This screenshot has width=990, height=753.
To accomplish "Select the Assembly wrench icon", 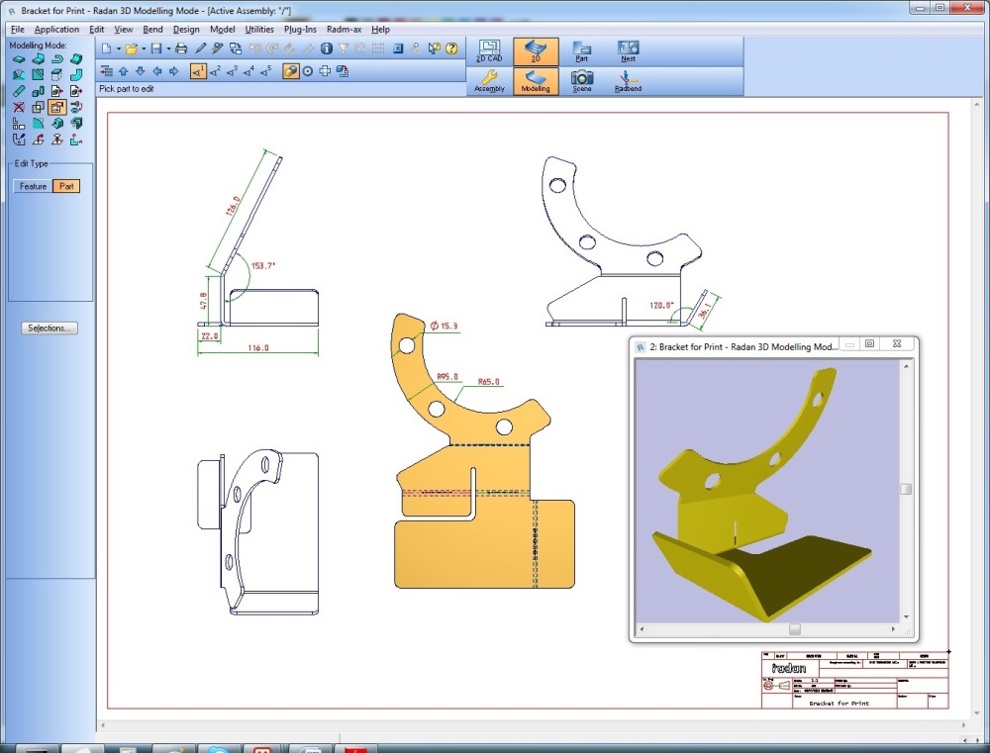I will click(489, 81).
